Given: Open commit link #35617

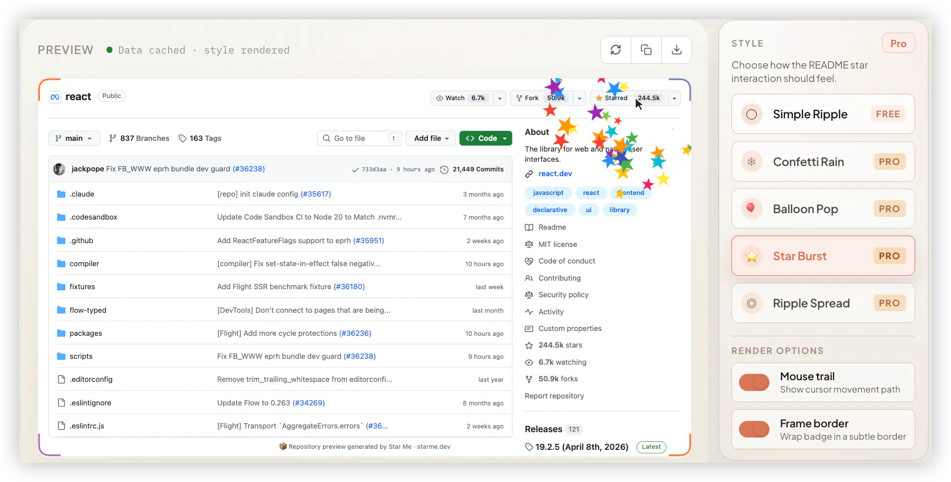Looking at the screenshot, I should click(316, 194).
